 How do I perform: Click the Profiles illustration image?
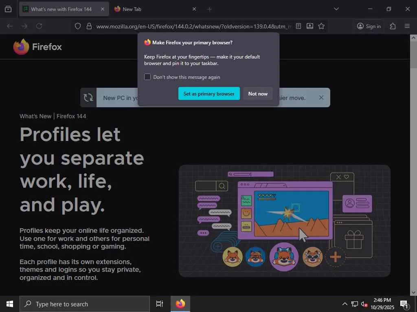click(285, 221)
